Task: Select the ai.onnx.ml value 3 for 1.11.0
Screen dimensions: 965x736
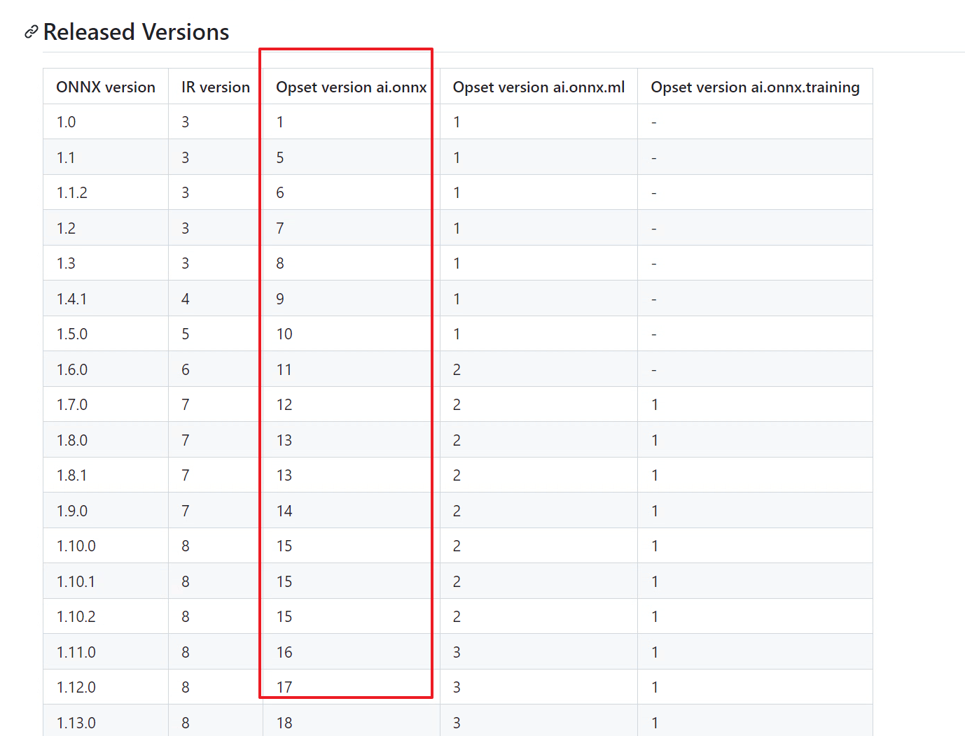Action: [x=457, y=651]
